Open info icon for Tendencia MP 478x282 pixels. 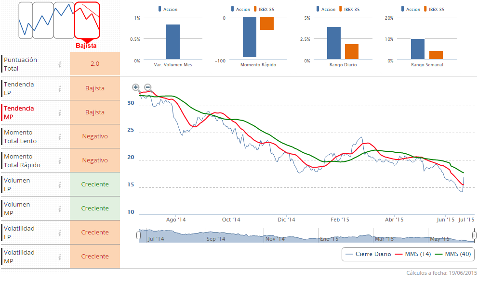tap(60, 112)
